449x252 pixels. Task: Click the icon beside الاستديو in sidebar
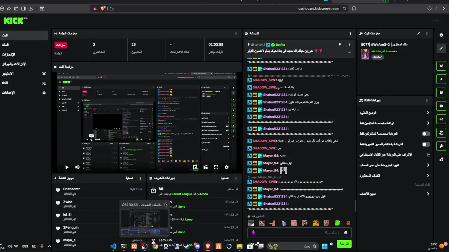[44, 73]
